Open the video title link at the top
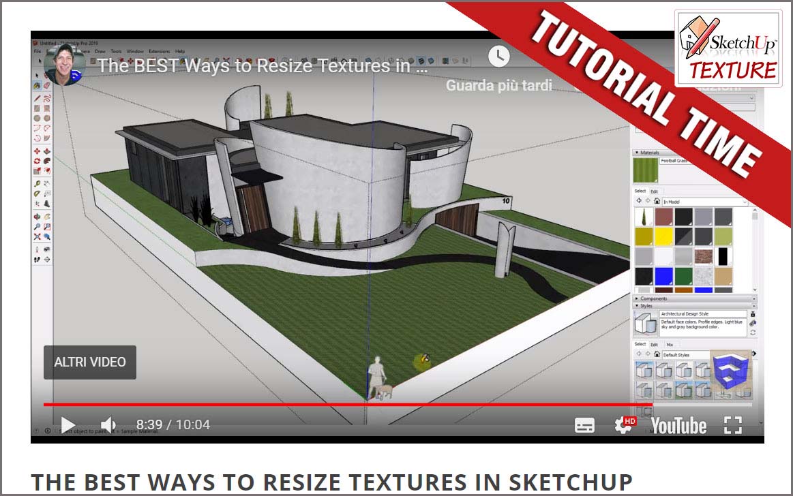This screenshot has width=793, height=496. coord(263,66)
